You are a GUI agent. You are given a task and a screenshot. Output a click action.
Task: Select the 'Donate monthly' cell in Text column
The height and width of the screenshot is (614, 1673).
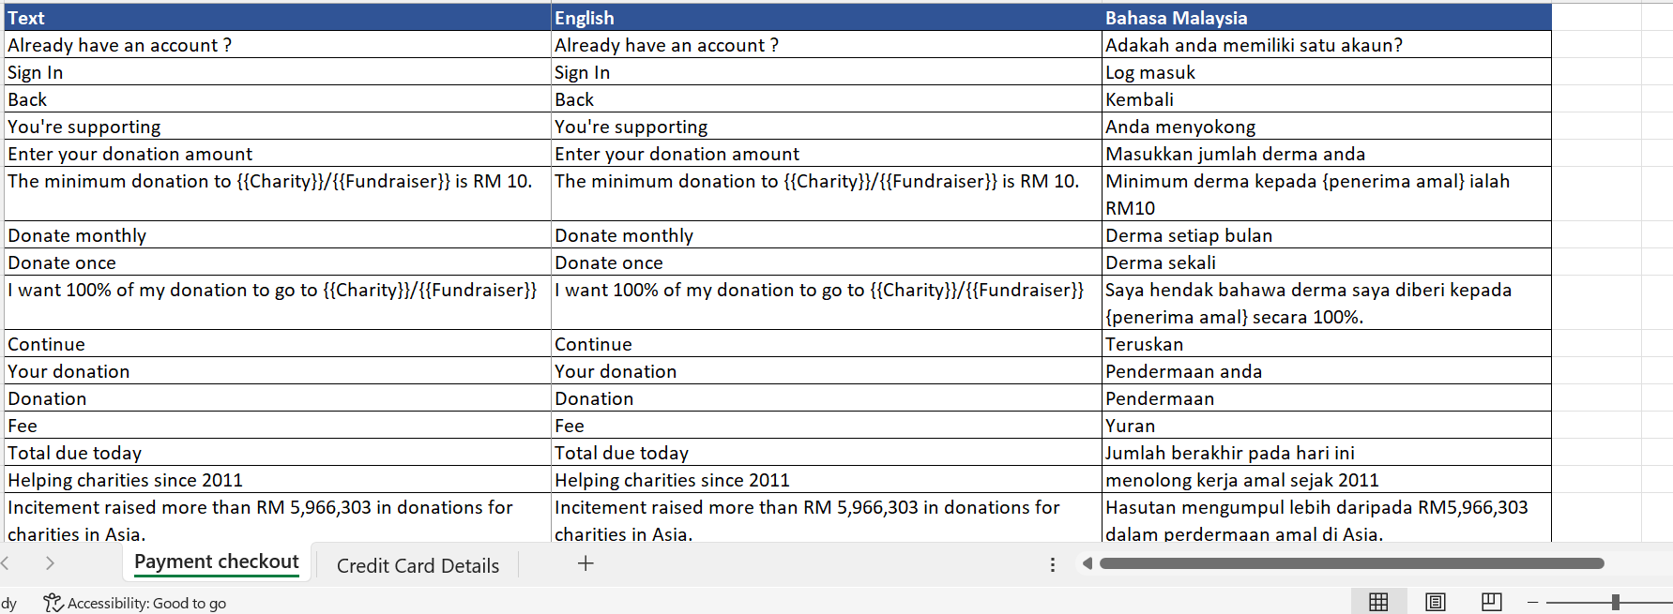point(278,235)
